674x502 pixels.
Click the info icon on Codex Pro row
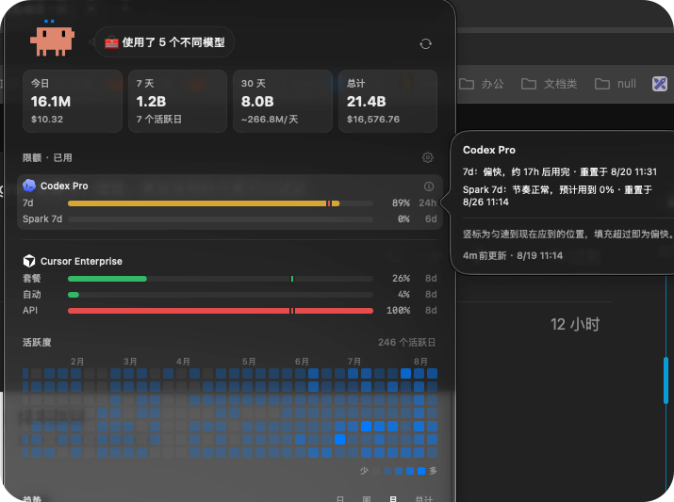pos(429,186)
